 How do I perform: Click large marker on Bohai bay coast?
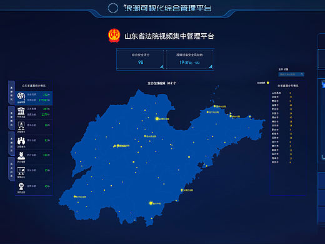pos(157,119)
